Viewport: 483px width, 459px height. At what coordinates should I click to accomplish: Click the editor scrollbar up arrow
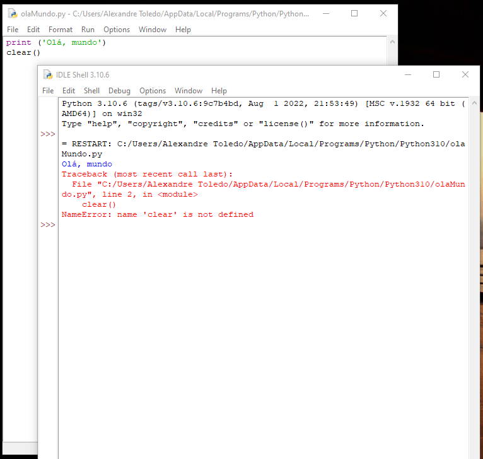point(392,42)
